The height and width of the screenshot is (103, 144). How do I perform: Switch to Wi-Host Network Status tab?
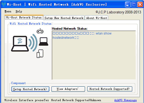tap(24, 17)
